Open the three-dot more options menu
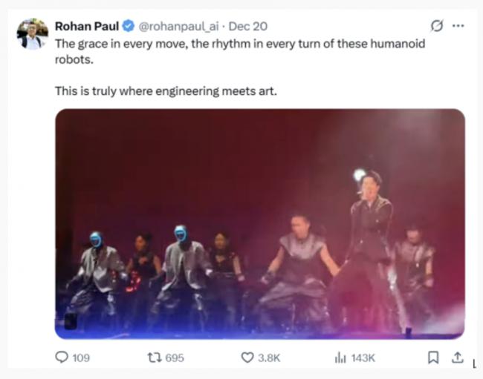This screenshot has width=483, height=379. pos(458,27)
